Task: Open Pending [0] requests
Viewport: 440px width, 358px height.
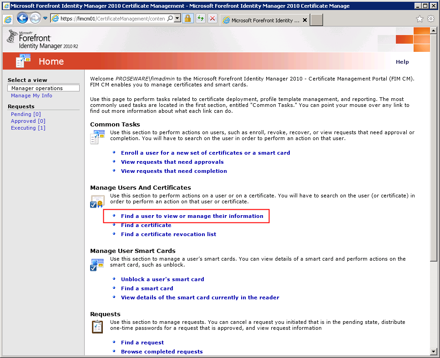Action: 26,114
